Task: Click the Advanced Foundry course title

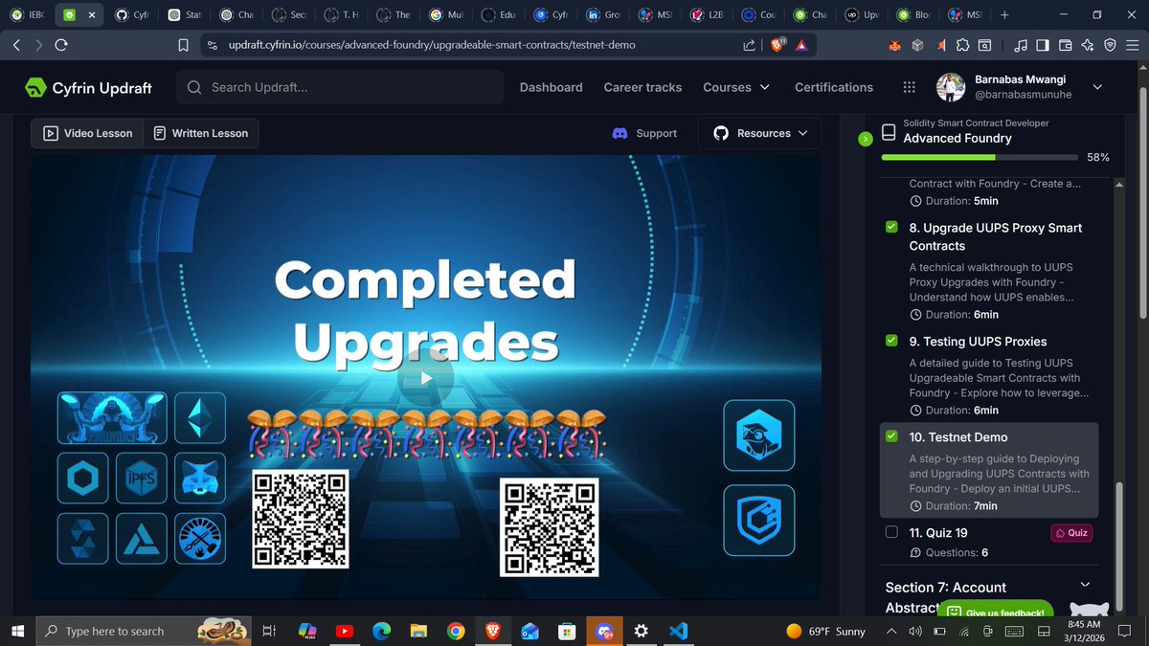Action: coord(957,138)
